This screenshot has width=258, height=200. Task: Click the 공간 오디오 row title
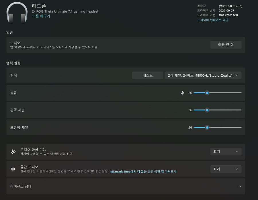pyautogui.click(x=29, y=167)
